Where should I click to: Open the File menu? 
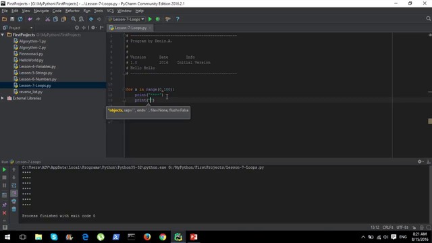[x=5, y=11]
